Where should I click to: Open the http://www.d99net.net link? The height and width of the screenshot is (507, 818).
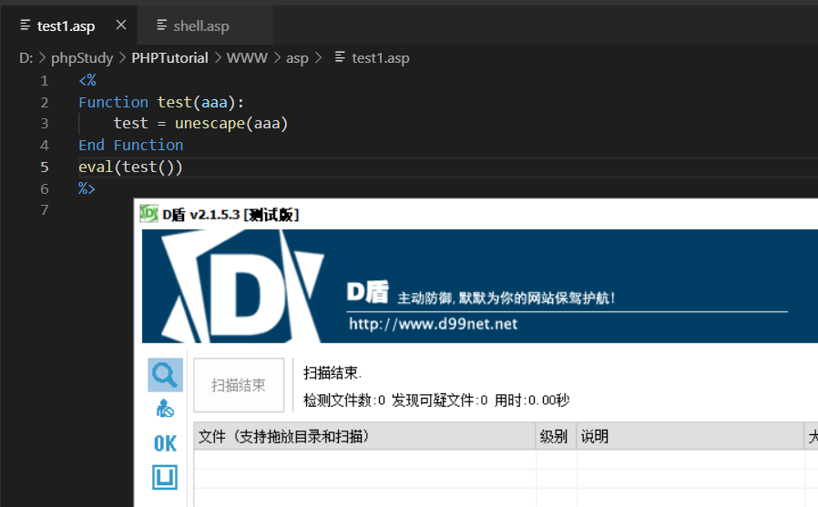(433, 324)
